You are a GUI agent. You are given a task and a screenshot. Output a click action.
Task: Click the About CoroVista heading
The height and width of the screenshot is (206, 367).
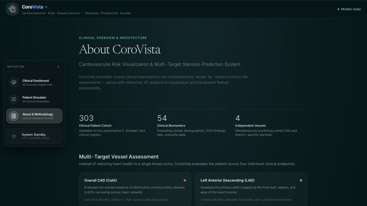[120, 49]
